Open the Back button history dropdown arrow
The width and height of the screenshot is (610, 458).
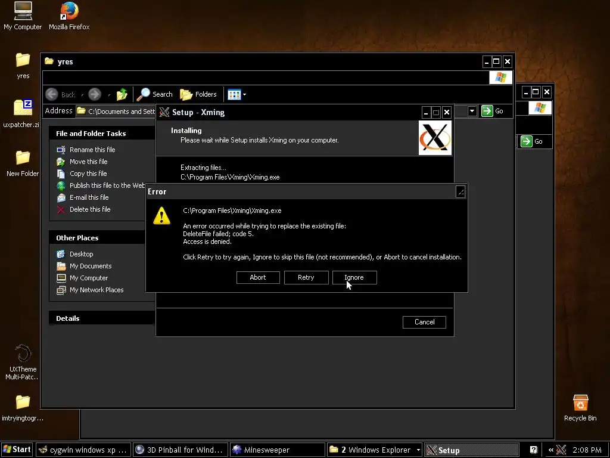tap(82, 95)
